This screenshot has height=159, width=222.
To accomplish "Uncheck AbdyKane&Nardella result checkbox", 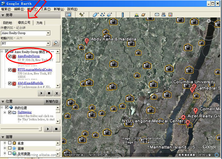I will [10, 83].
